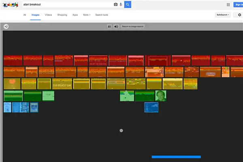This screenshot has height=162, width=243.
Task: Expand the More menu
Action: (x=87, y=15)
